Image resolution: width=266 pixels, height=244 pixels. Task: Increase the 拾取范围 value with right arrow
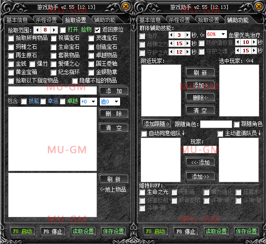click(55, 30)
